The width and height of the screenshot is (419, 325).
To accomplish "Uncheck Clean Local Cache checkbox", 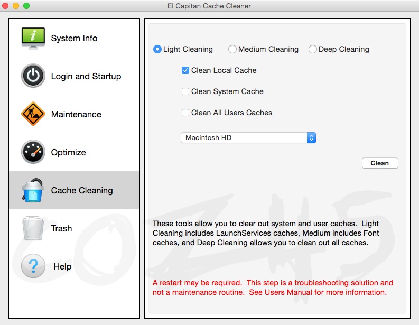I will coord(185,70).
